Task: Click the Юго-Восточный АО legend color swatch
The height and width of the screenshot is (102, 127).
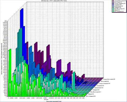Action: pos(113,9)
